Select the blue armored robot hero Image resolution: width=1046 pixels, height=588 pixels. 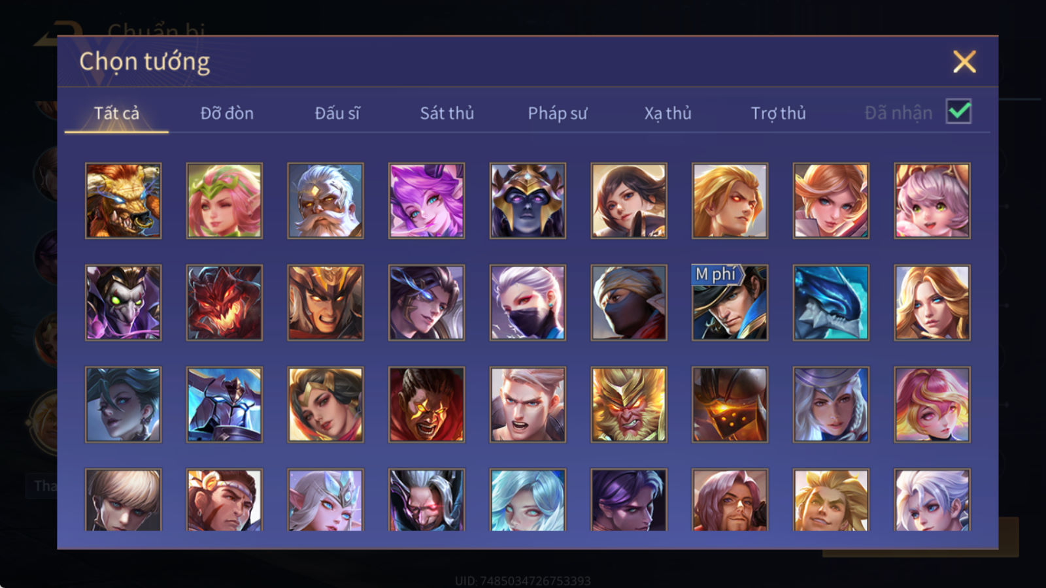click(224, 404)
